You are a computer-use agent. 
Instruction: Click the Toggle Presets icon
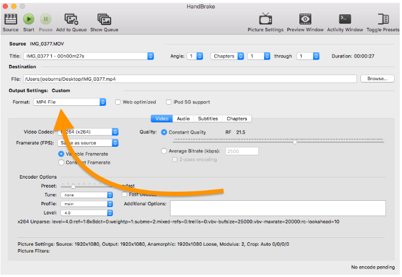tap(383, 19)
